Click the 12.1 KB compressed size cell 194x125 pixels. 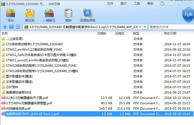124,98
